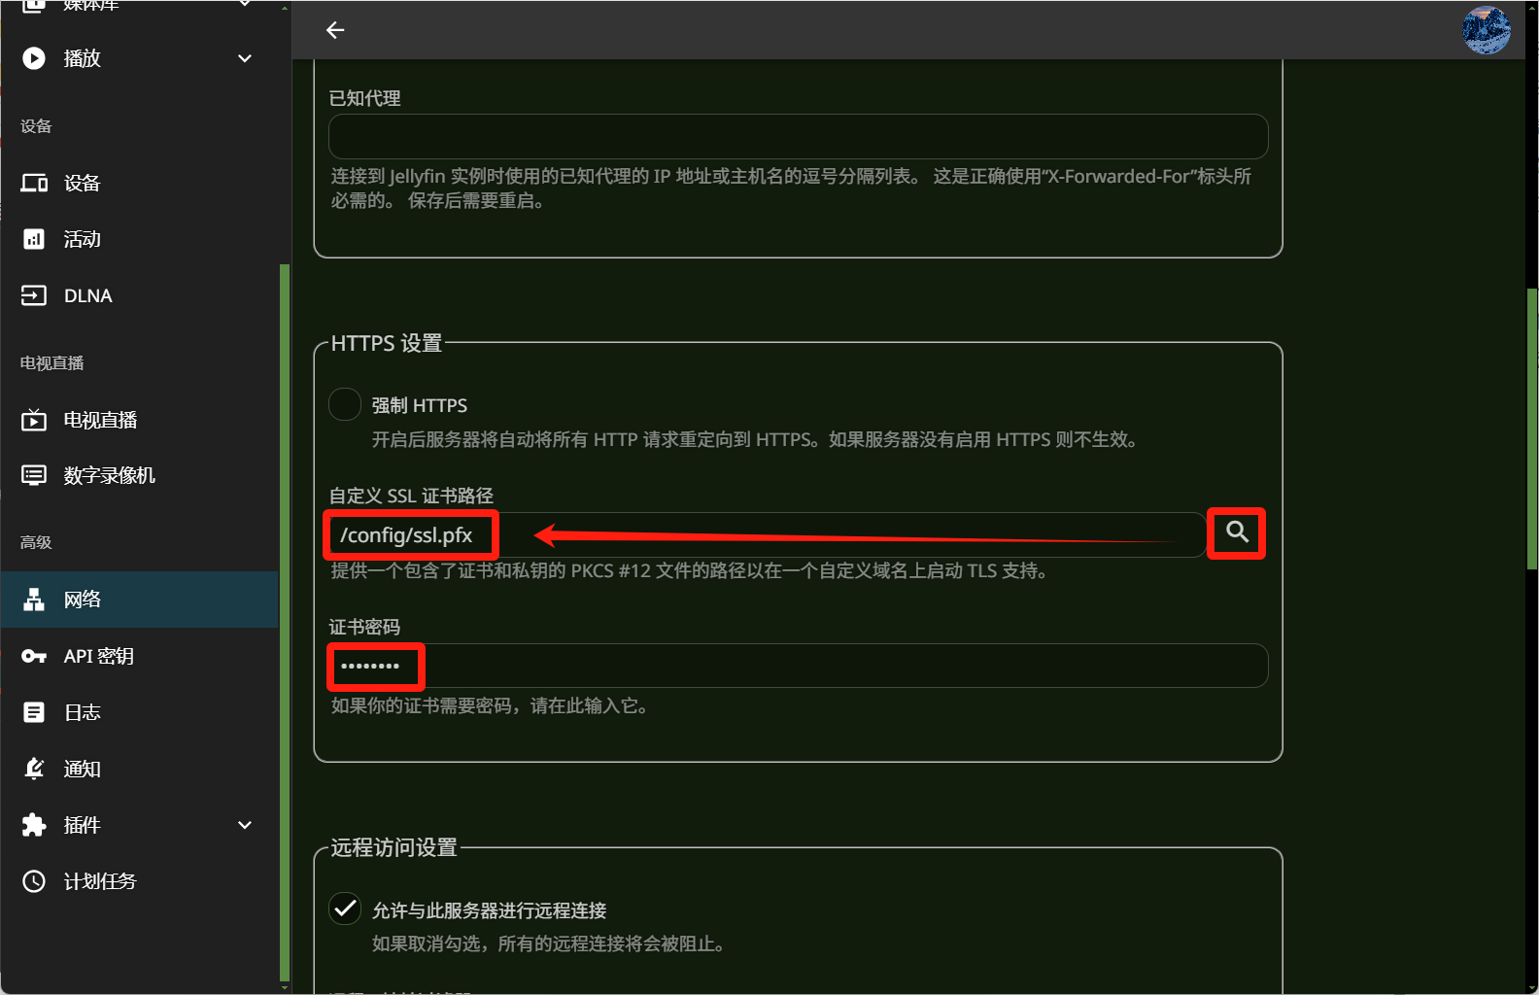The image size is (1539, 995).
Task: Browse for SSL certificate with the search icon
Action: point(1237,532)
